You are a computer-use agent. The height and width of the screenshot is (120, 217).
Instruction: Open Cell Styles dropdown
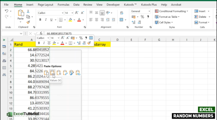tap(164, 22)
